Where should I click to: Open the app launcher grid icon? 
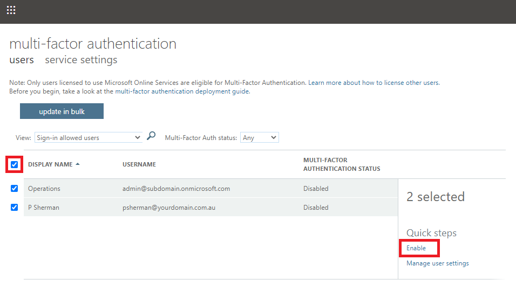tap(11, 10)
